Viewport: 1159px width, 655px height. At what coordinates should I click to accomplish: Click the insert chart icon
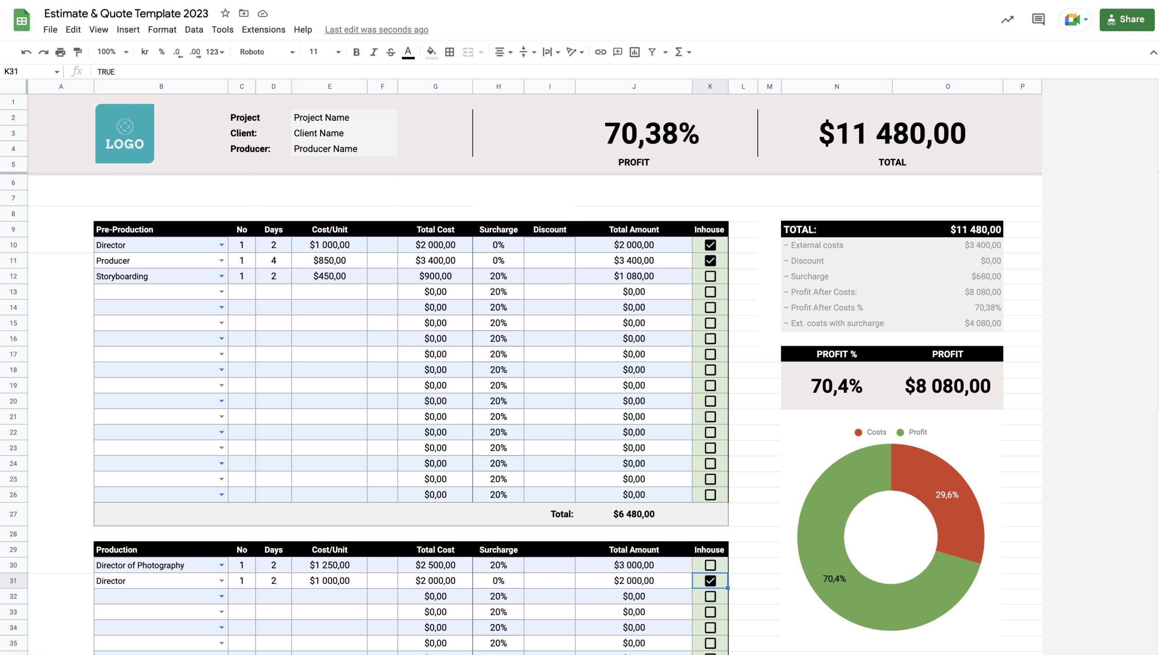pos(635,52)
